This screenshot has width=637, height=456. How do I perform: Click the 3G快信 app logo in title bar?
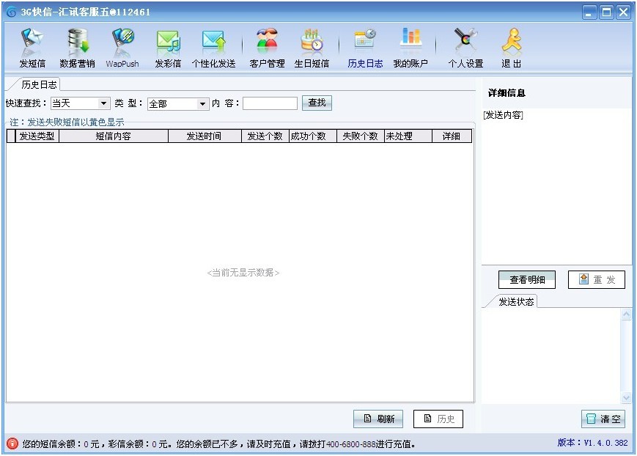pos(12,12)
